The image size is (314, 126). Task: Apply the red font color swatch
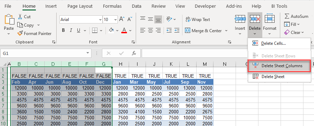[124, 30]
